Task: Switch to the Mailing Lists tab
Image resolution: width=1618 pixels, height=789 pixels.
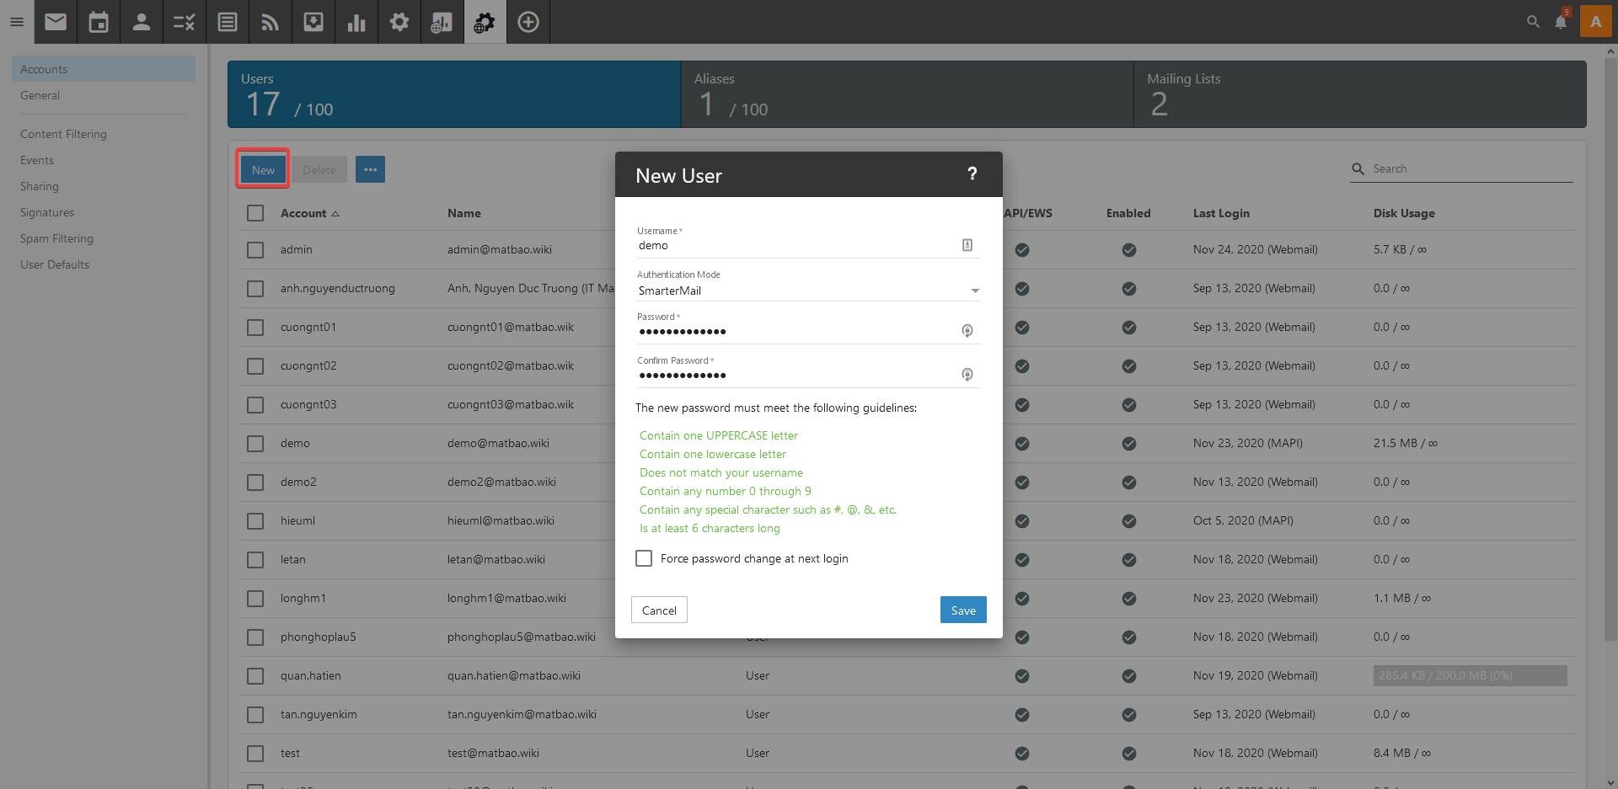Action: click(1359, 94)
